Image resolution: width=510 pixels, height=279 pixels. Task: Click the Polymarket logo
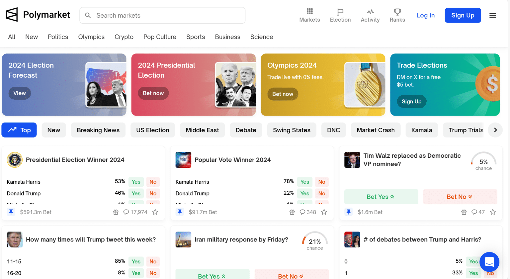click(38, 15)
